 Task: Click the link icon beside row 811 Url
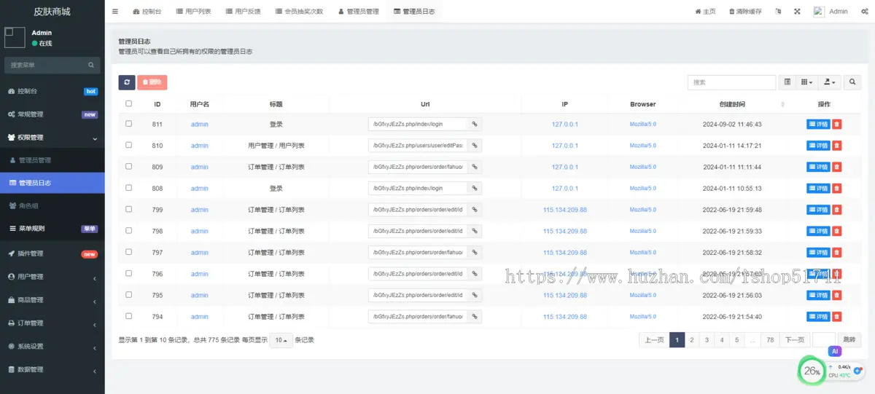[x=474, y=125]
